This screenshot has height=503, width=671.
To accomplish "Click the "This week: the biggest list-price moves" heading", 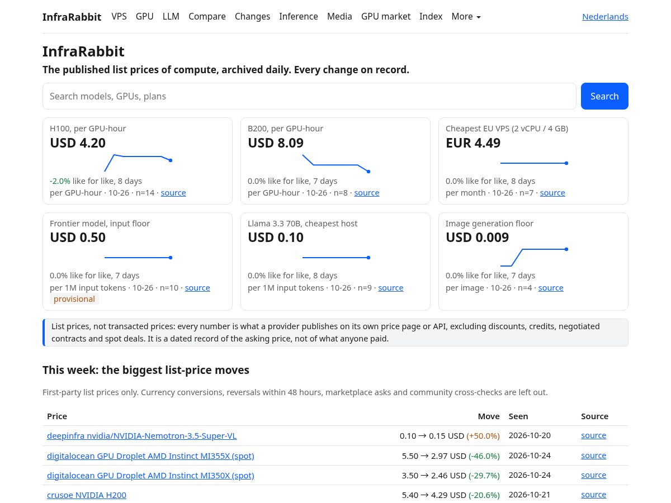I will 146,370.
